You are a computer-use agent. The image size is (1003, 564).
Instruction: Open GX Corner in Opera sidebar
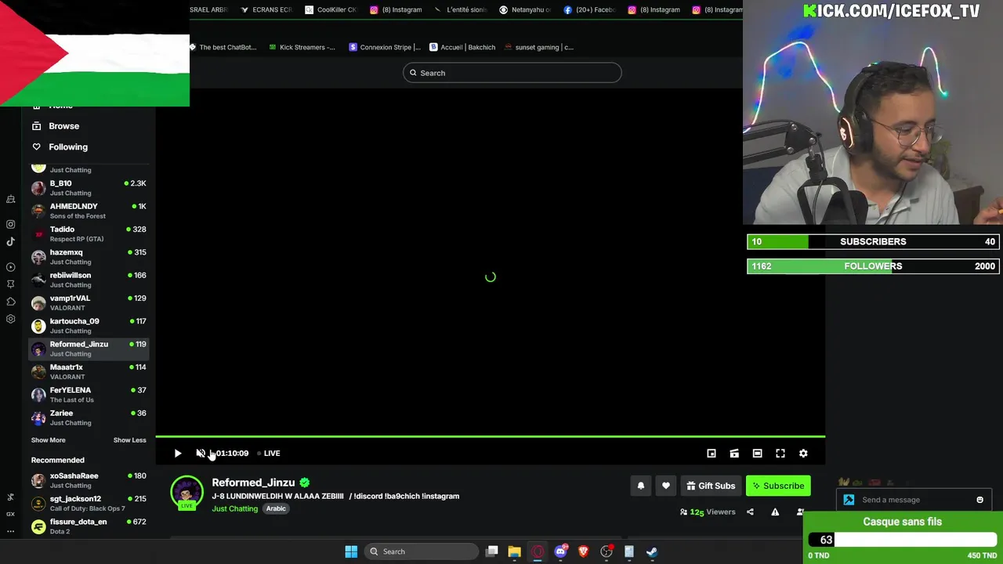tap(11, 514)
